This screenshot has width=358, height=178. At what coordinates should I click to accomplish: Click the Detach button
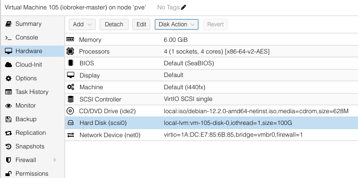(x=114, y=24)
